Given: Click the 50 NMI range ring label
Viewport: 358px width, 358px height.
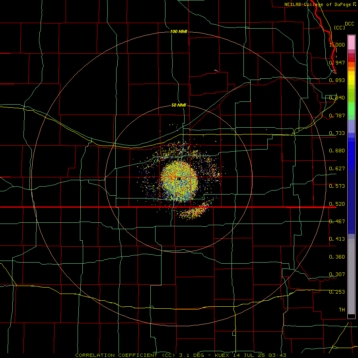Looking at the screenshot, I should tap(179, 105).
